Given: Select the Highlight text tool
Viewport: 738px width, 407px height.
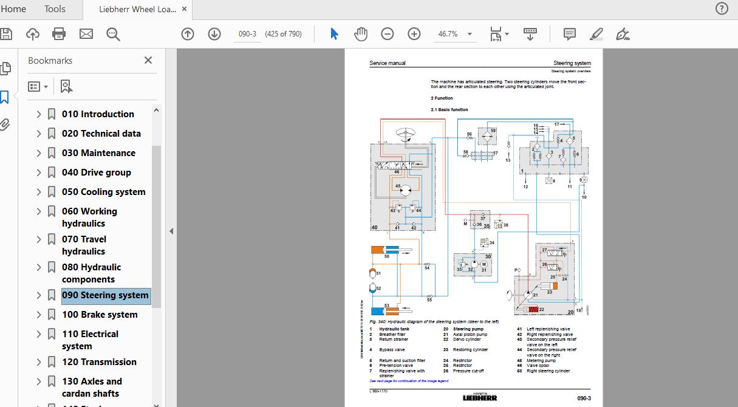Looking at the screenshot, I should point(596,34).
